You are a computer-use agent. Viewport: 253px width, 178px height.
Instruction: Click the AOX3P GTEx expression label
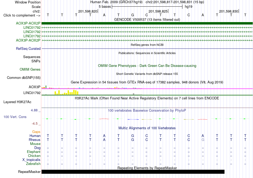click(x=35, y=87)
